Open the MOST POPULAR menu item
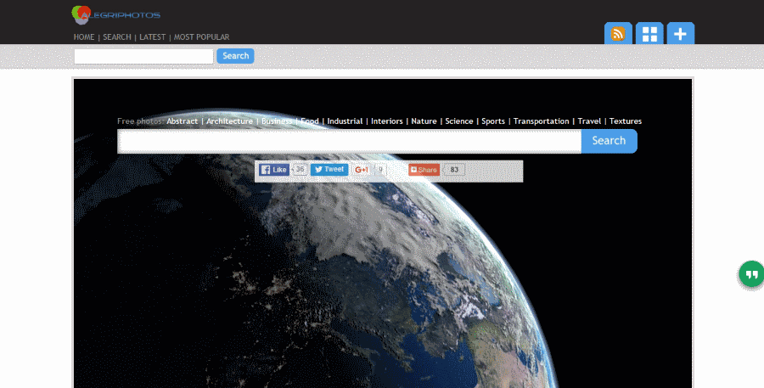The image size is (764, 388). [202, 37]
